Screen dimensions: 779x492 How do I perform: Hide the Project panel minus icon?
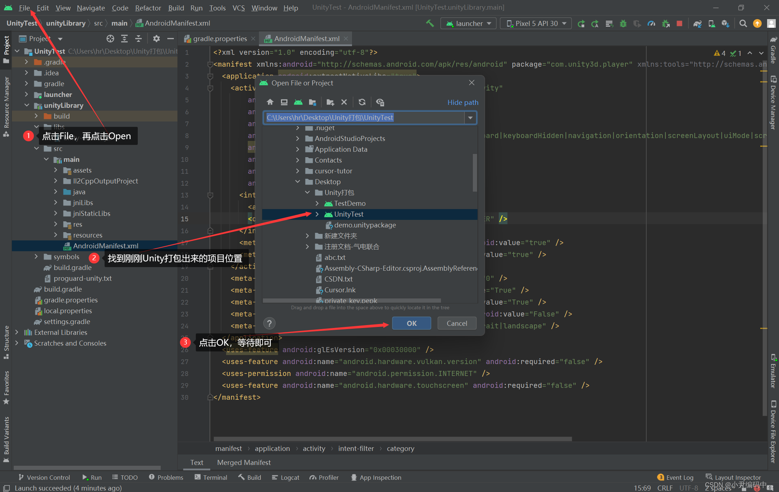(170, 39)
